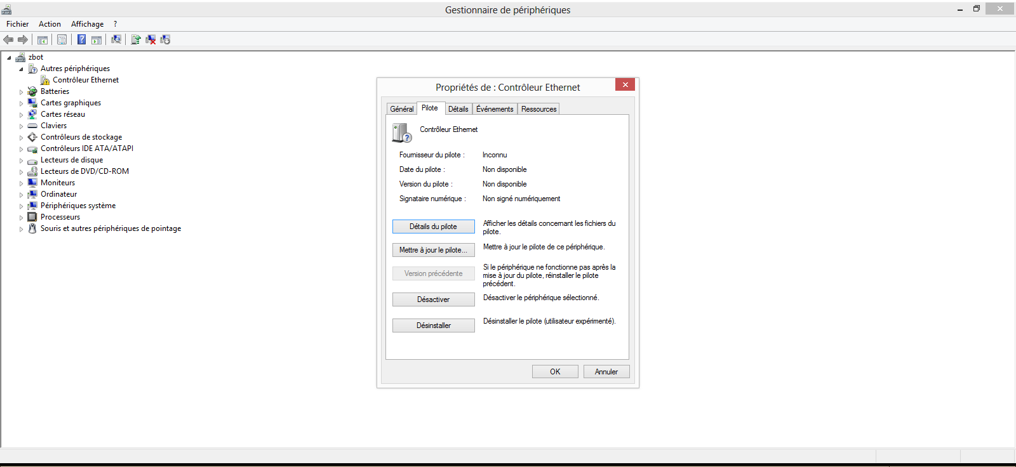1016x467 pixels.
Task: Collapse the zbot root node
Action: [x=9, y=58]
